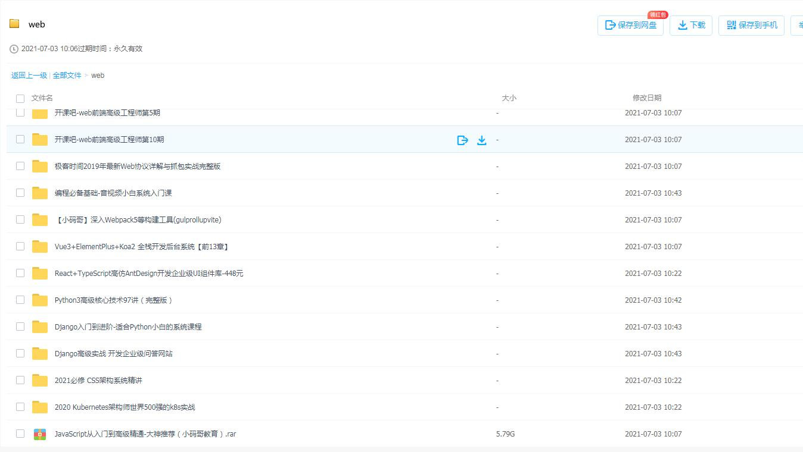
Task: Click the download icon on 开课吧 第10期 row
Action: [482, 140]
